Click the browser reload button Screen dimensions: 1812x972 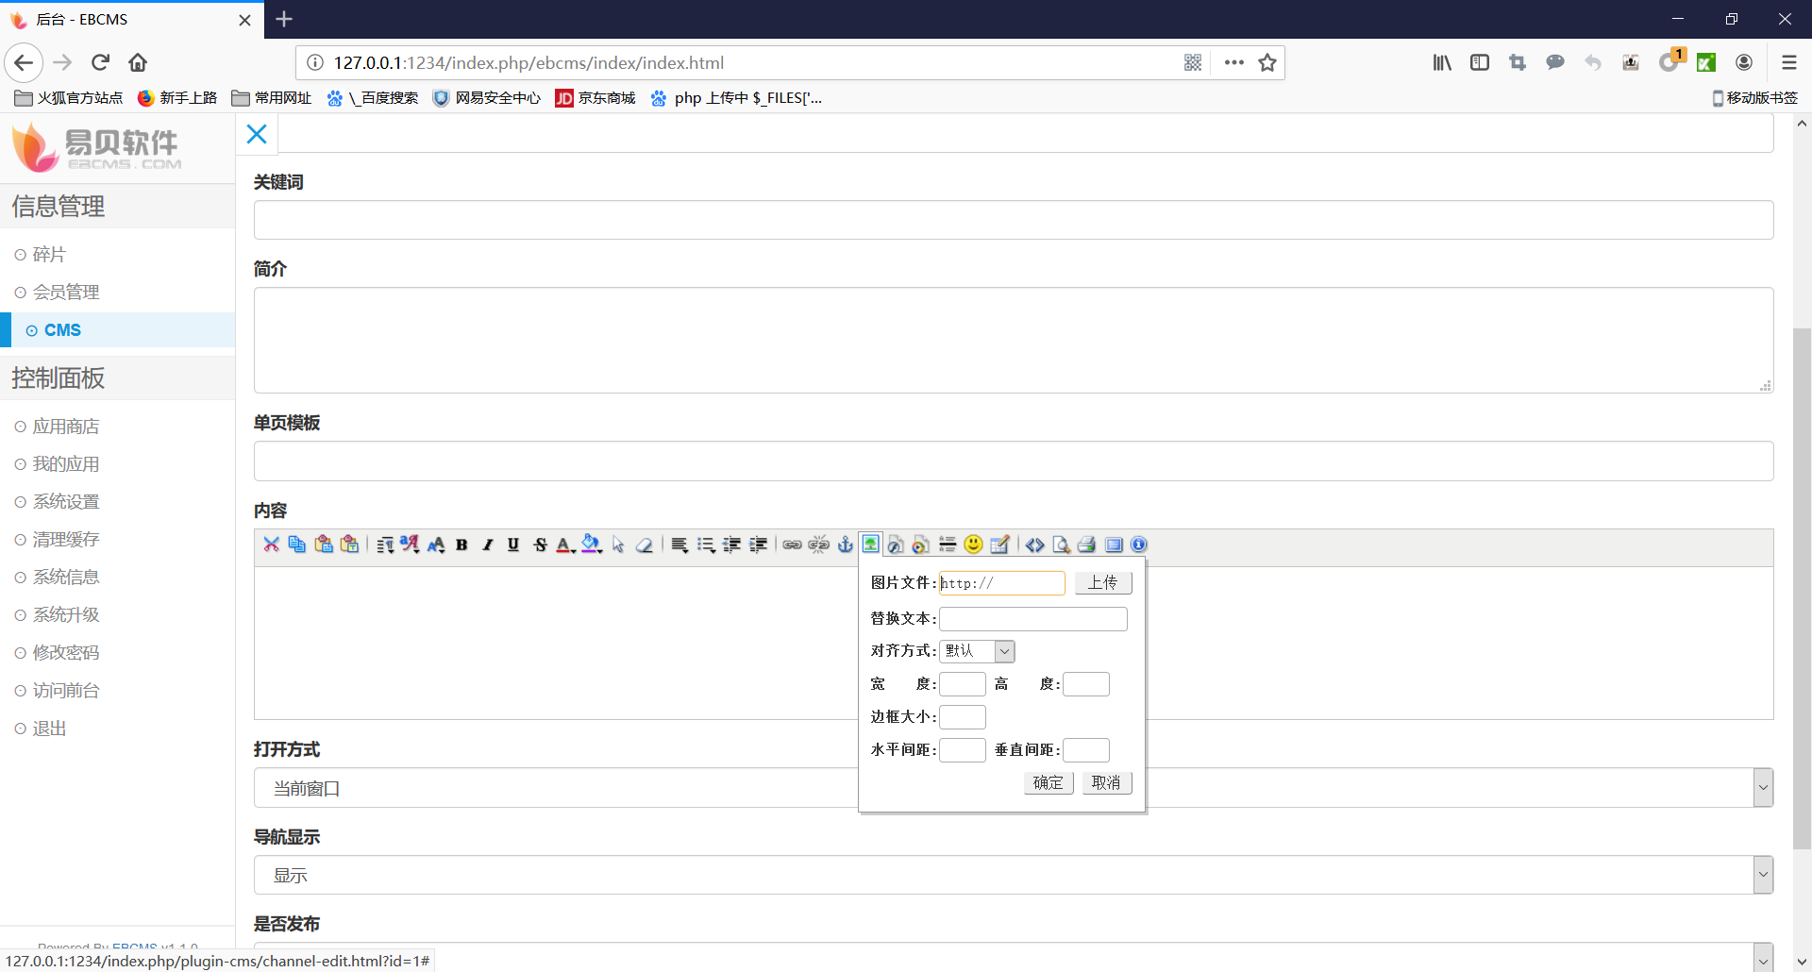[x=101, y=62]
